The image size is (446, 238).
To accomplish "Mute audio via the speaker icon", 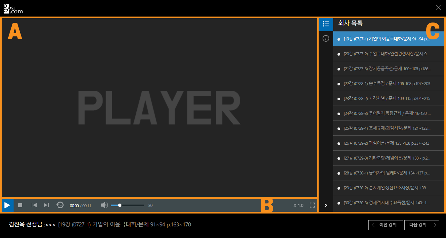I will pyautogui.click(x=104, y=205).
